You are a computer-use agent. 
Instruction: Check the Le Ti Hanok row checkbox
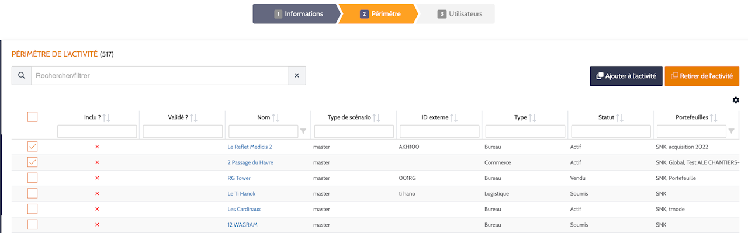point(32,193)
